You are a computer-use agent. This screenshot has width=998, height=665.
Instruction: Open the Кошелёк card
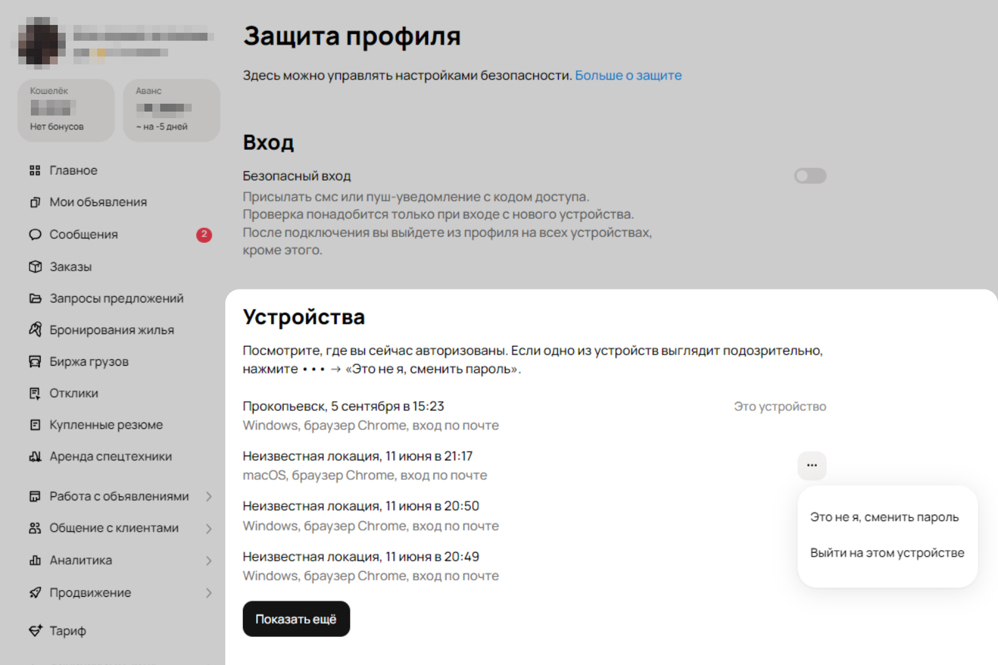[x=66, y=110]
